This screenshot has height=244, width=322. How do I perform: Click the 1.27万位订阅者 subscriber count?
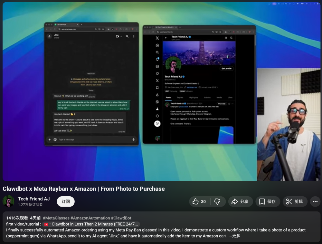click(x=30, y=205)
